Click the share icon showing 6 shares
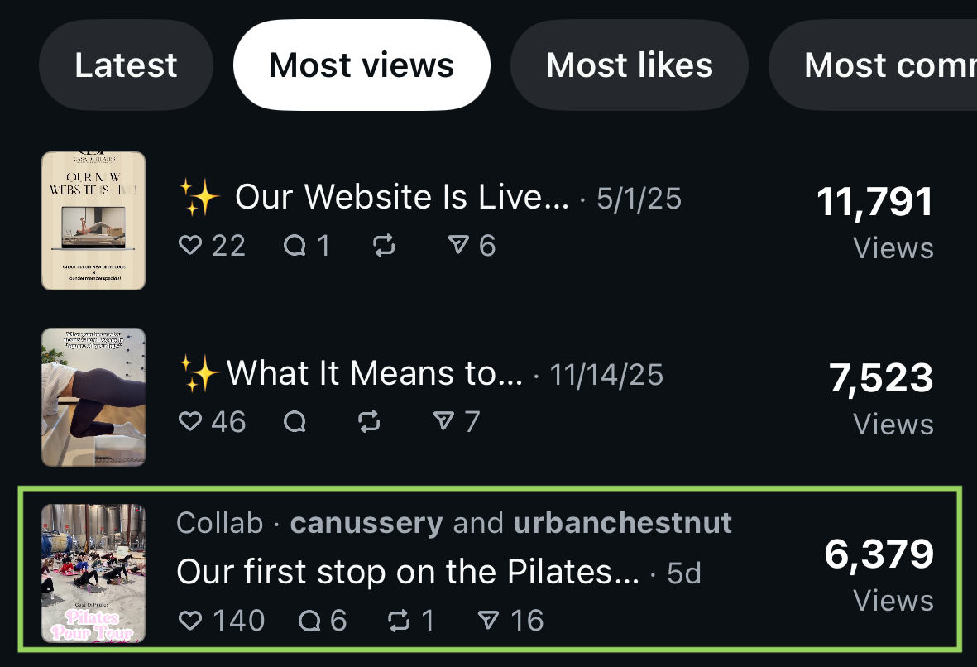Image resolution: width=977 pixels, height=667 pixels. pos(457,246)
